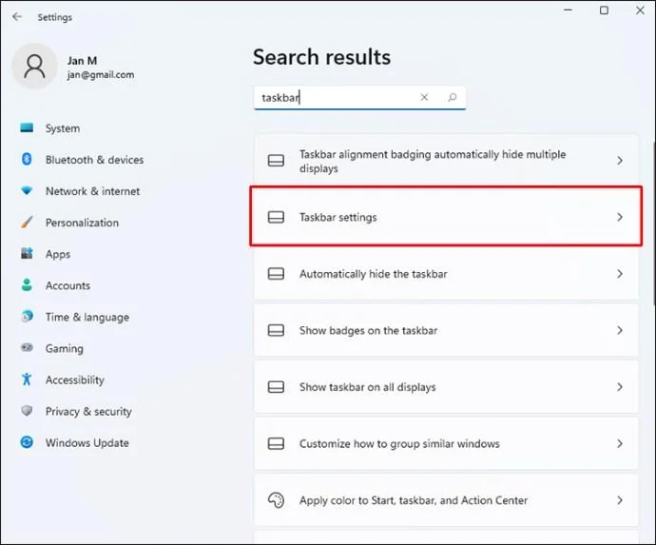Select Show badges on the taskbar
656x545 pixels.
(x=446, y=330)
